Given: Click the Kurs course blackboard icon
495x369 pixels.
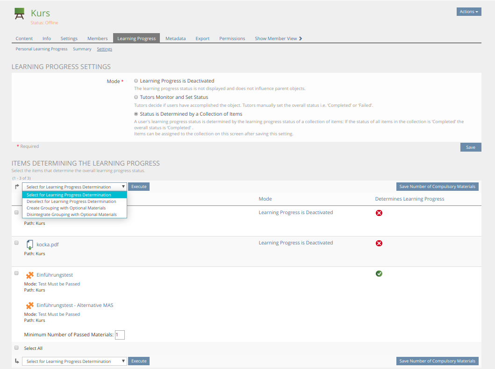Looking at the screenshot, I should point(19,14).
